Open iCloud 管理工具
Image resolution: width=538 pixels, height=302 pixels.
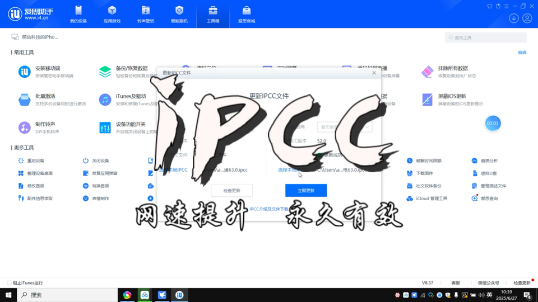pos(427,198)
